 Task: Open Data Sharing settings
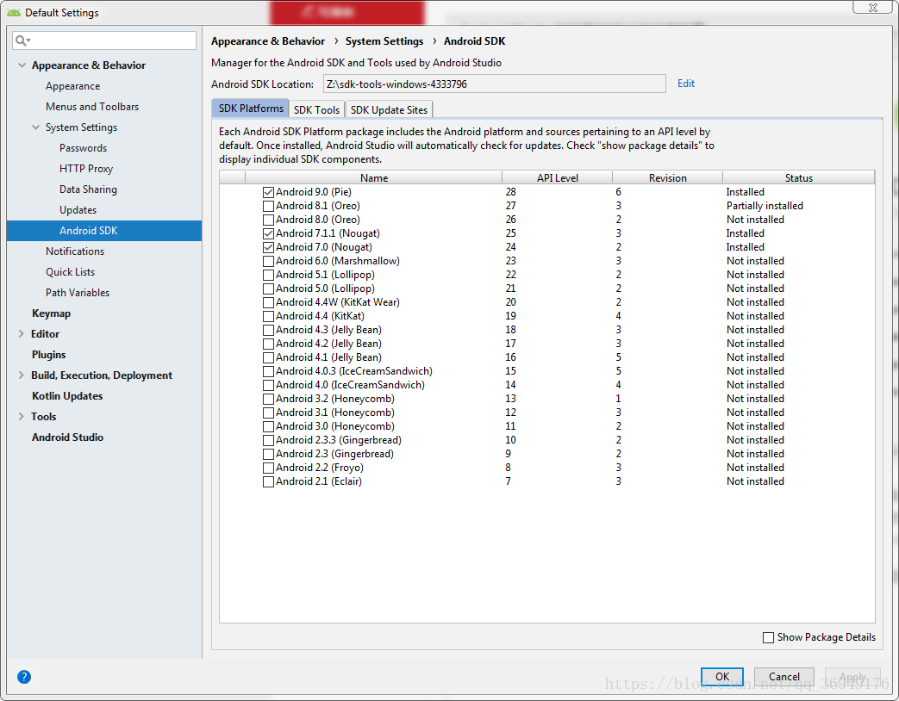[88, 189]
